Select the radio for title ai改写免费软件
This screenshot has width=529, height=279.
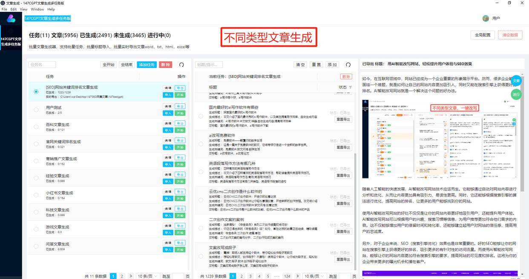201,144
